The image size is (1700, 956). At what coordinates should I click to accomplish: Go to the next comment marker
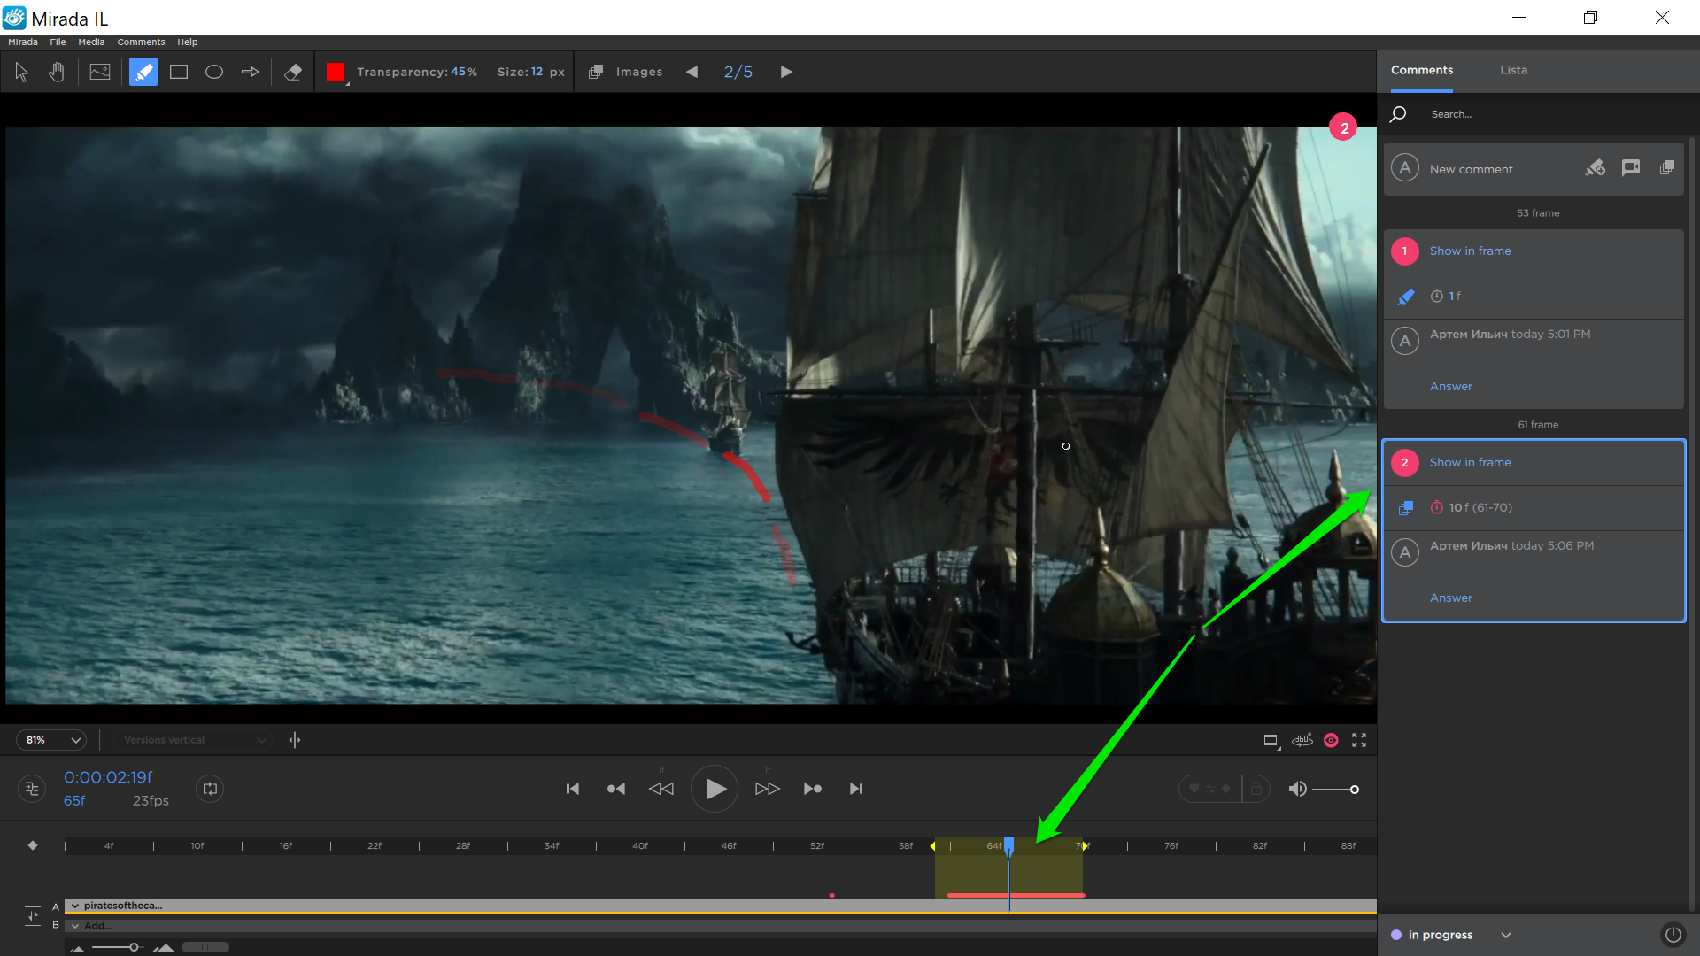813,789
